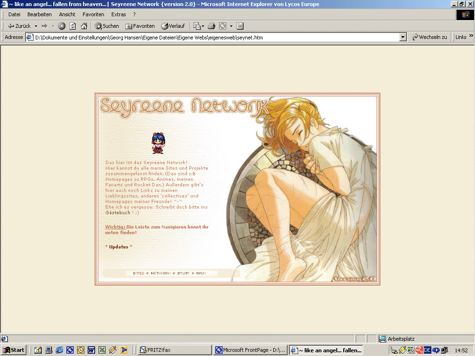Open MAIN in the bottom navigation
This screenshot has height=356, width=475.
pos(201,273)
